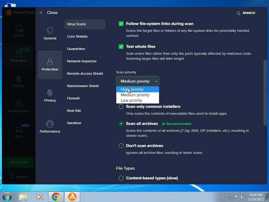Click the BUY NOW button

[19, 162]
